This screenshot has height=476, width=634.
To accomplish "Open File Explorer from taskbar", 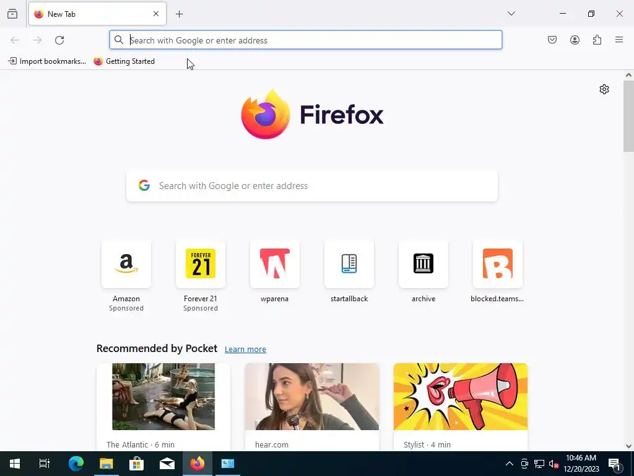I will click(x=106, y=464).
